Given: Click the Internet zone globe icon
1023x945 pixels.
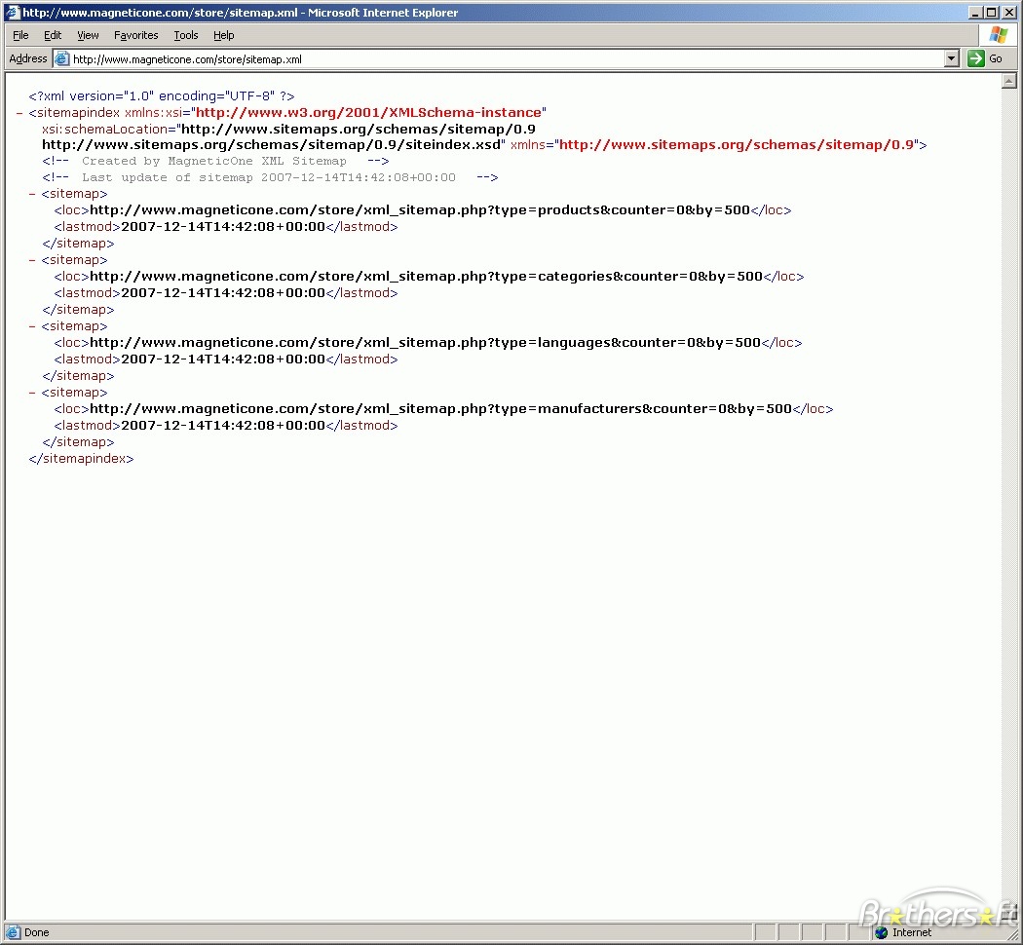Looking at the screenshot, I should point(882,932).
